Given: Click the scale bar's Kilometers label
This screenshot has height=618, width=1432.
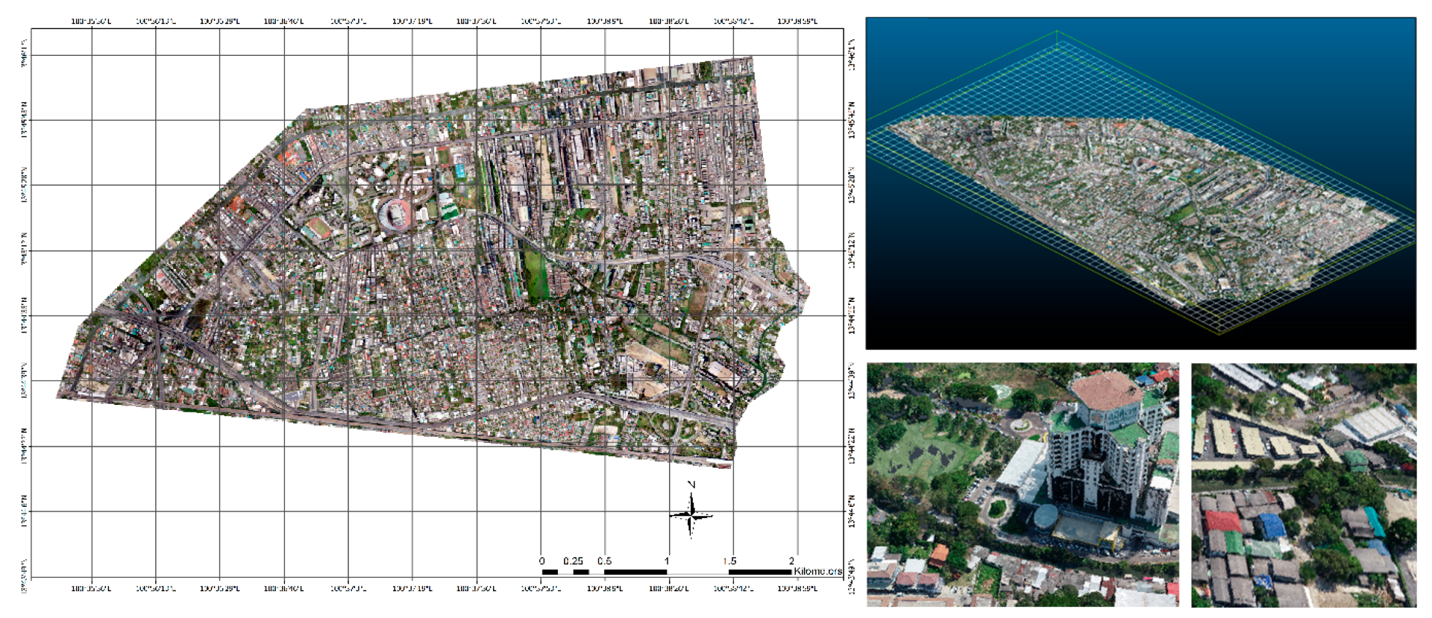Looking at the screenshot, I should click(x=817, y=572).
